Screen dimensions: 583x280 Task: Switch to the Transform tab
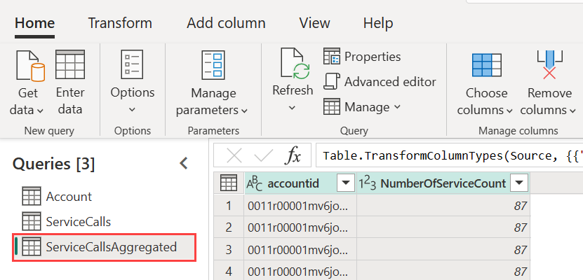point(120,23)
